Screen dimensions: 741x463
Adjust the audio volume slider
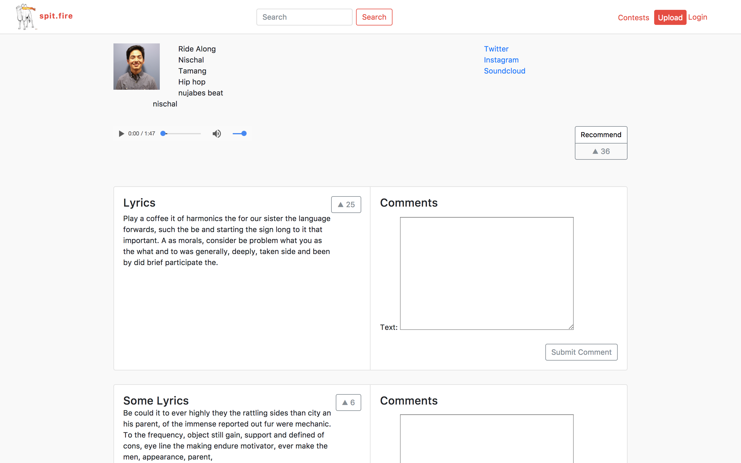(239, 133)
